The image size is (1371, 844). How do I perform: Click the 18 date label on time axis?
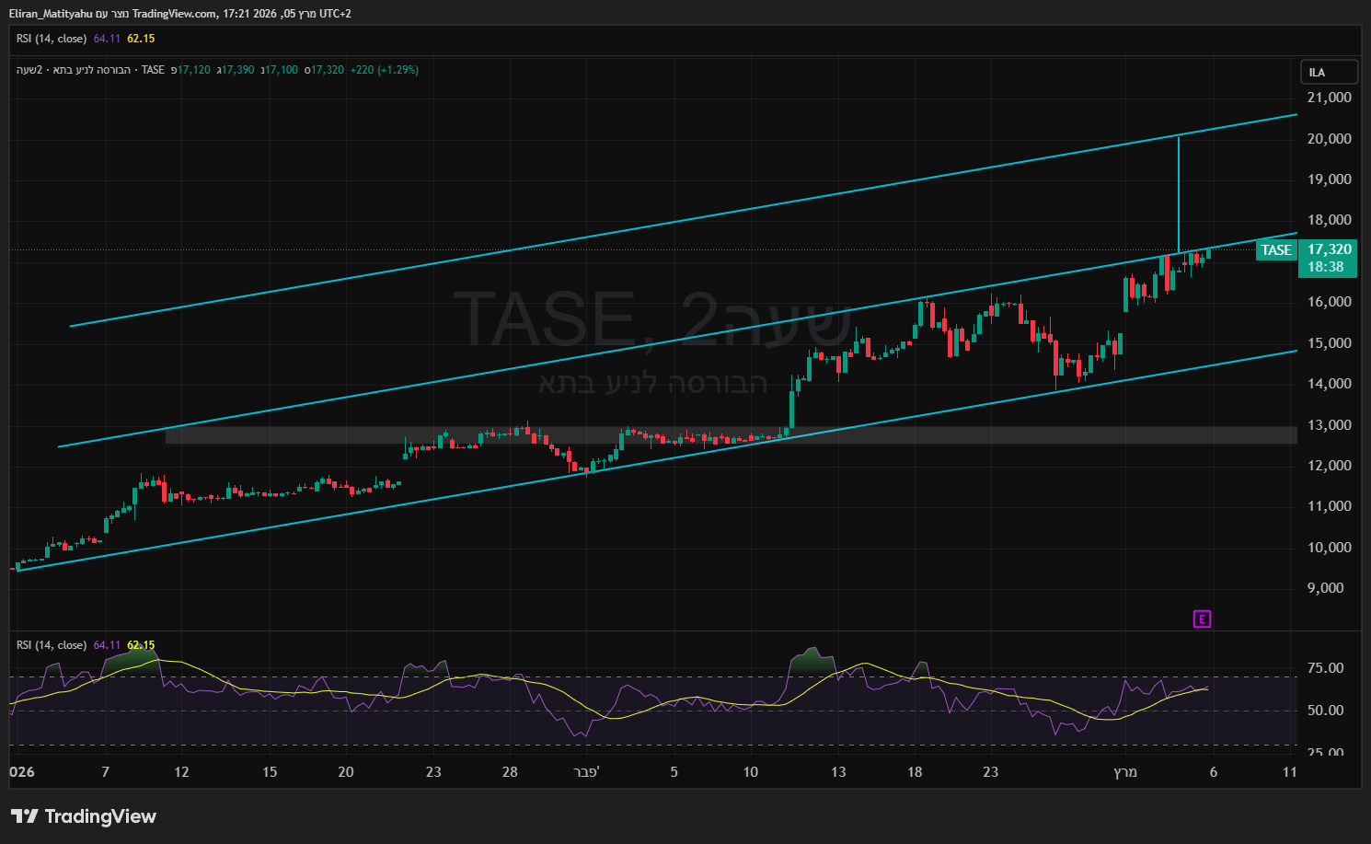point(915,772)
